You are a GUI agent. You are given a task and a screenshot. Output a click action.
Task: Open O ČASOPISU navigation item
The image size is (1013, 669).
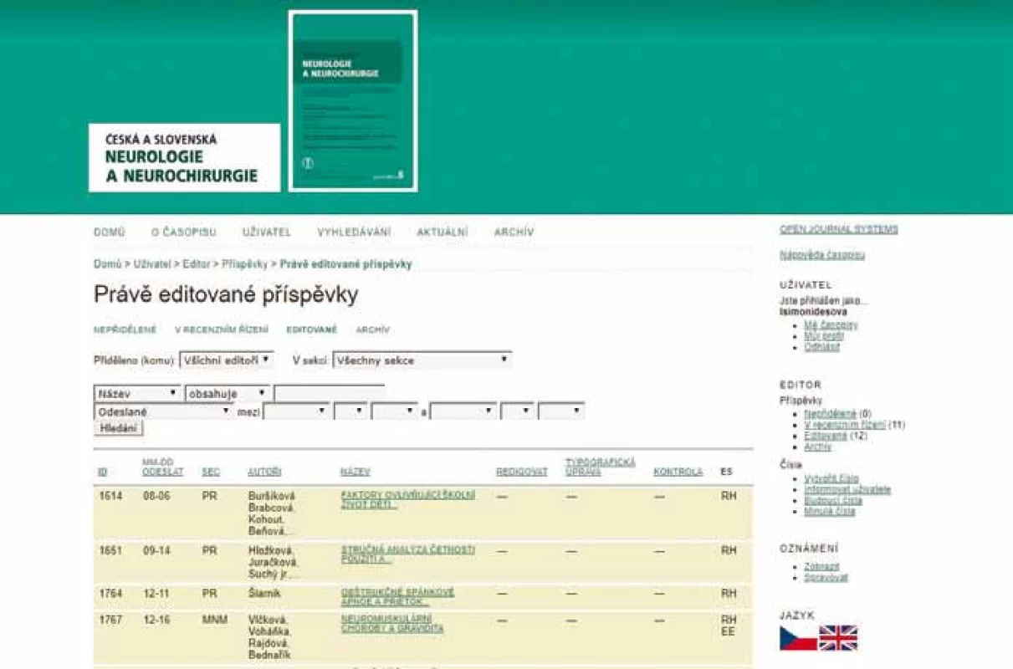pos(183,232)
